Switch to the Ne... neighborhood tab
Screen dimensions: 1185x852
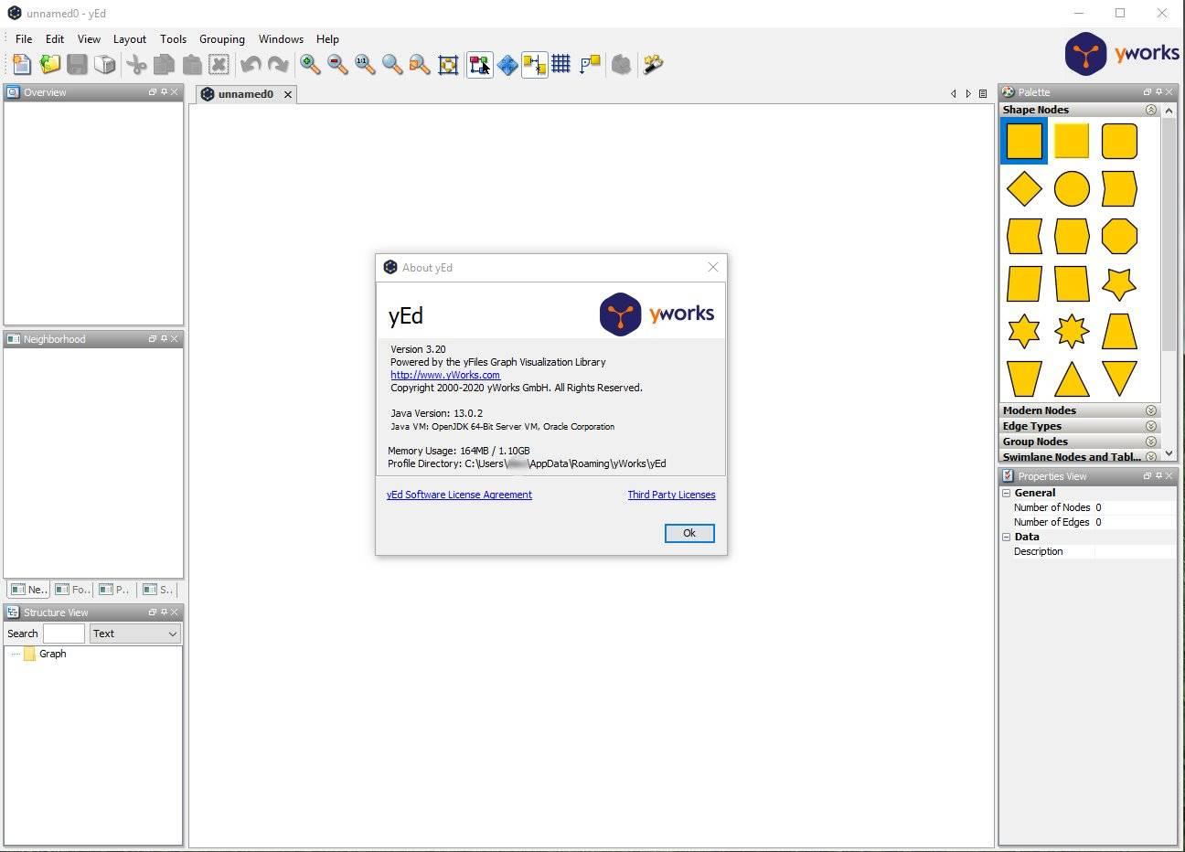click(27, 590)
